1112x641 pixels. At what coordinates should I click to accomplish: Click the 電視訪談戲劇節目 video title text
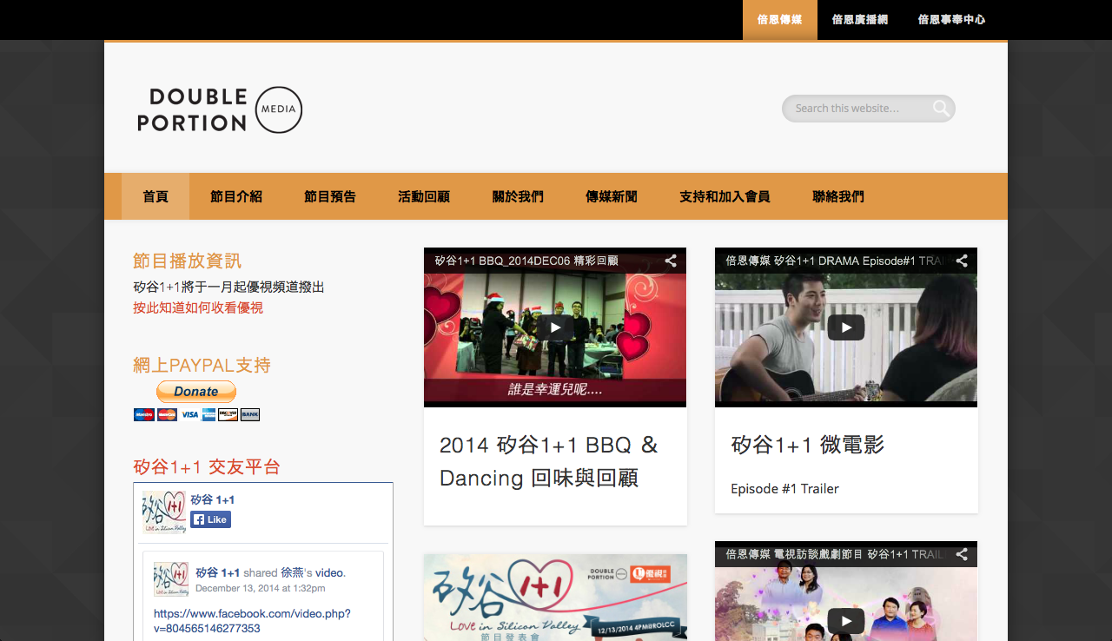(837, 554)
